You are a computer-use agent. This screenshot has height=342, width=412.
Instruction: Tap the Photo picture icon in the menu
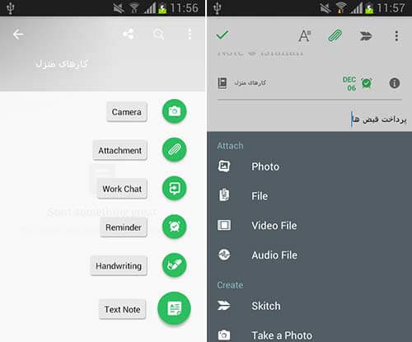click(224, 166)
